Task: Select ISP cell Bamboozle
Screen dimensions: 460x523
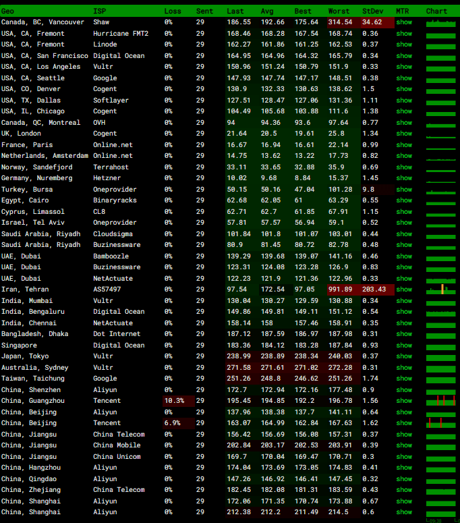Action: coord(111,256)
